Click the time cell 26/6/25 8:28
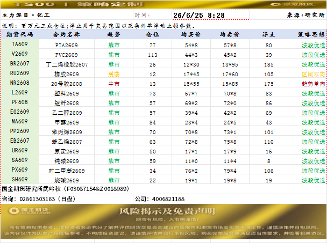The image size is (327, 243). click(x=210, y=15)
